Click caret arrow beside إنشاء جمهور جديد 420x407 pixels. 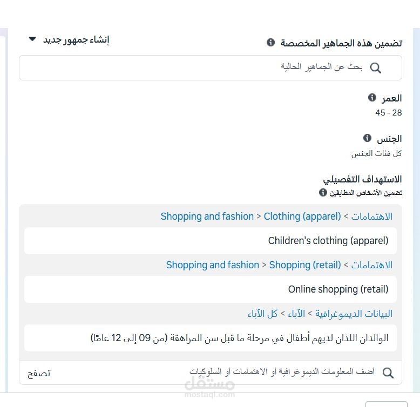(x=32, y=39)
